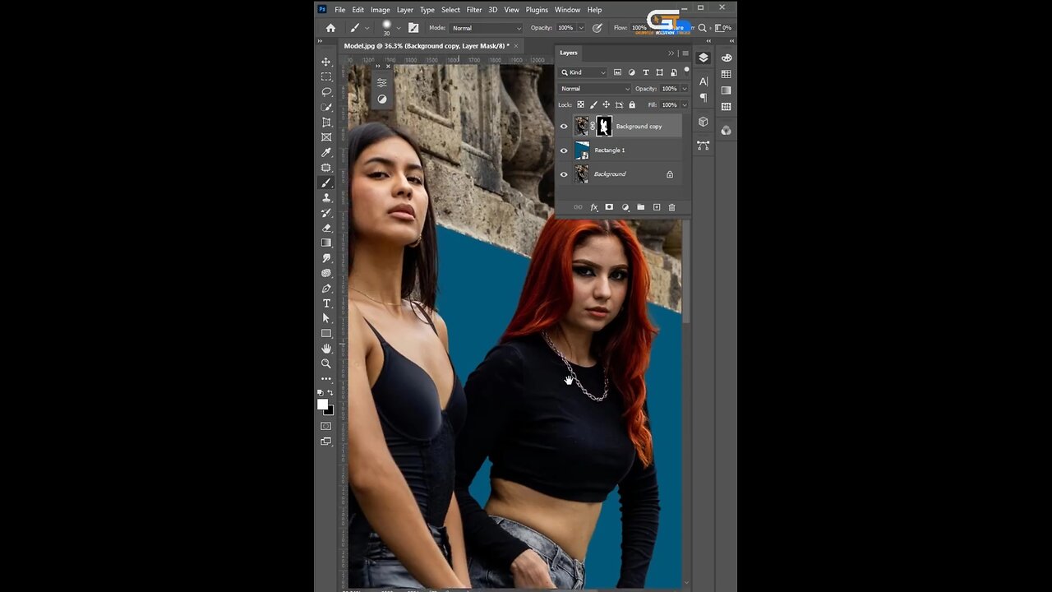Viewport: 1052px width, 592px height.
Task: Create new fill or adjustment layer
Action: (625, 207)
